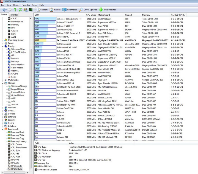Click the CL-RCD-RP-R column header
This screenshot has height=174, width=198.
pos(178,15)
